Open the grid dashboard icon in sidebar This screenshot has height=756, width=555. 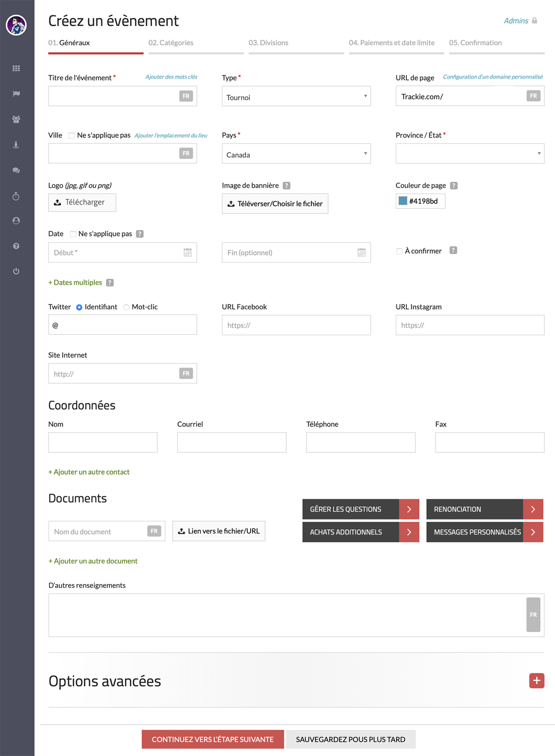[x=16, y=68]
